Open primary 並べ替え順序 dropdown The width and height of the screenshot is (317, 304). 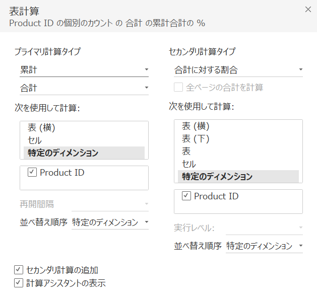click(110, 222)
